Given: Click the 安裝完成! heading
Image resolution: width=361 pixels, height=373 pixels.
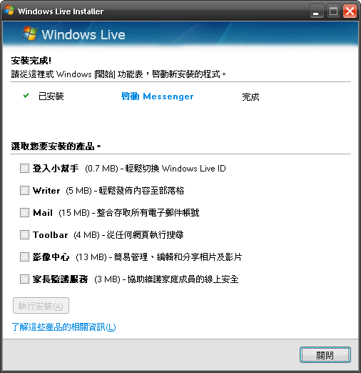Looking at the screenshot, I should click(31, 61).
